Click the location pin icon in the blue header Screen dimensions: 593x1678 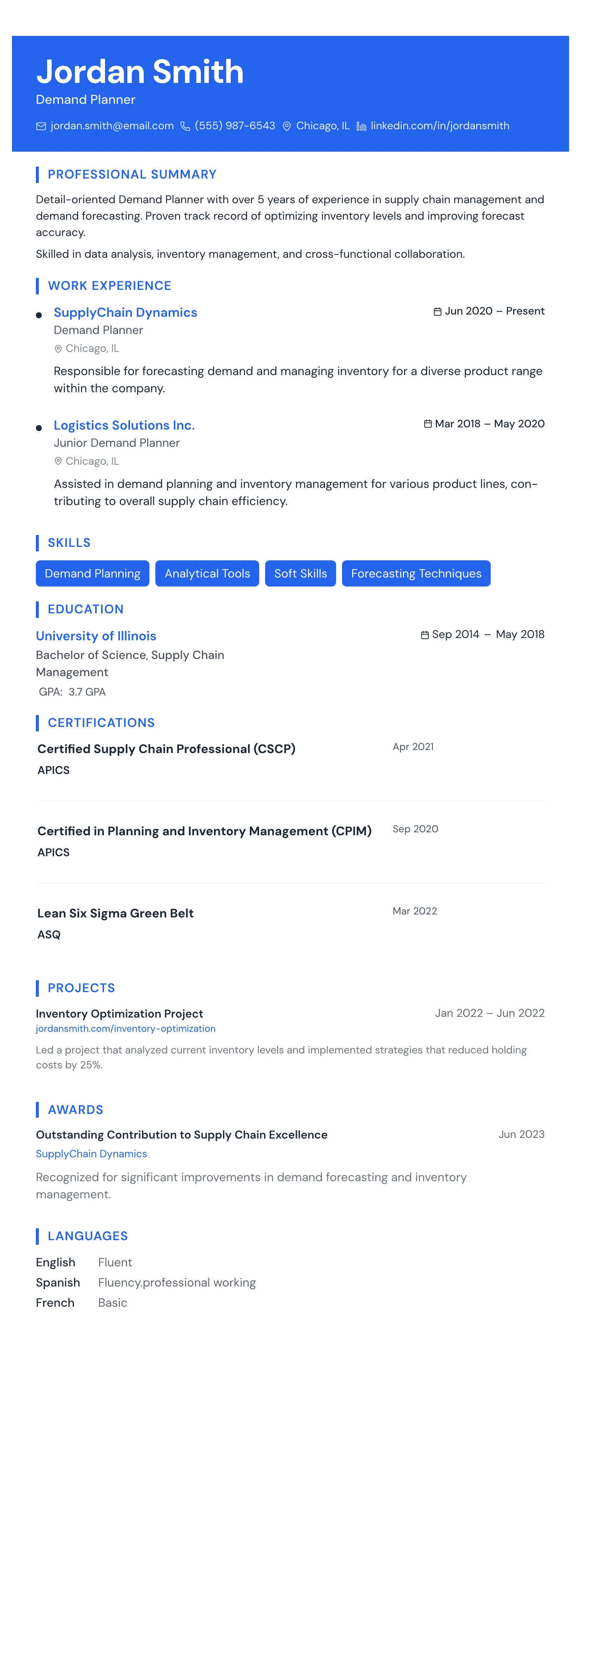pos(286,126)
